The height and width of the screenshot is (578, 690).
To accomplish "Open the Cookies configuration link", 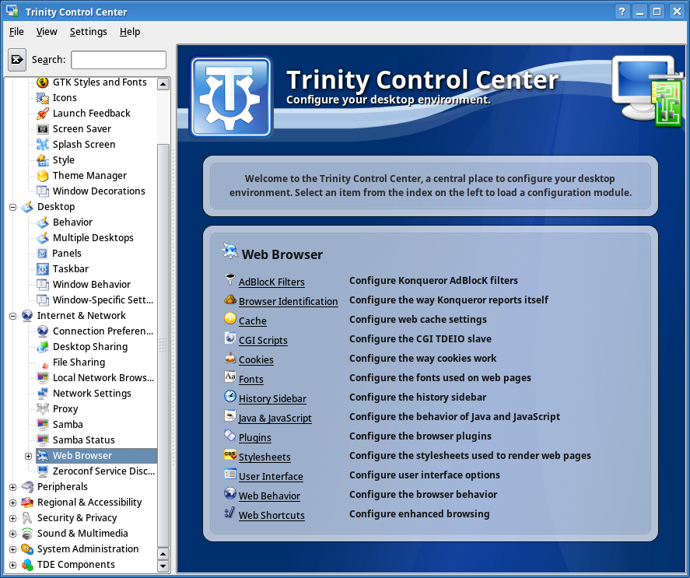I will (256, 359).
